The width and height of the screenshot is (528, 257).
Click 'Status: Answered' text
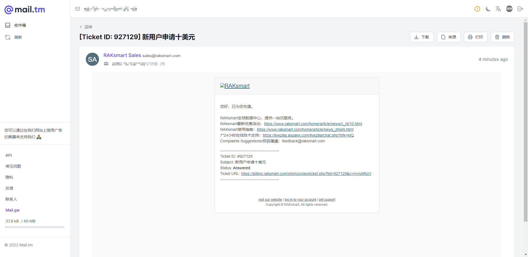[235, 168]
